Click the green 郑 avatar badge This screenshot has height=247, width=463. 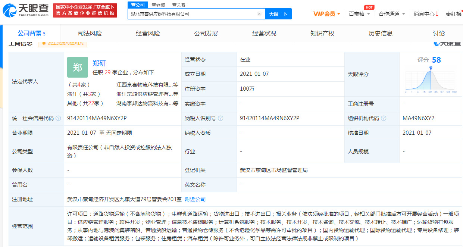[x=78, y=67]
